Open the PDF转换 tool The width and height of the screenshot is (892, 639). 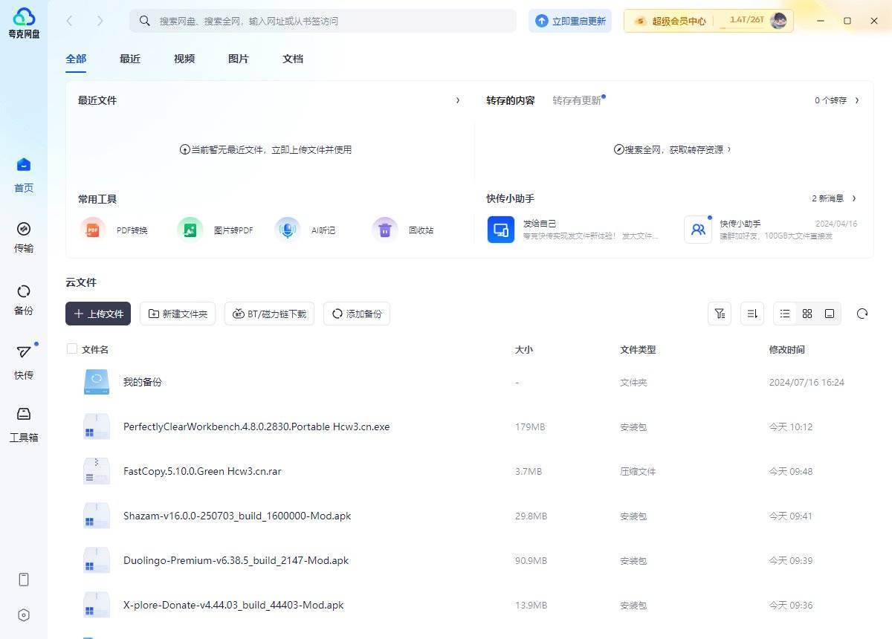93,230
